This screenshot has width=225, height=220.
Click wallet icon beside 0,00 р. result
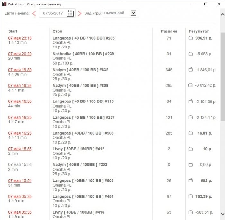coord(190,165)
